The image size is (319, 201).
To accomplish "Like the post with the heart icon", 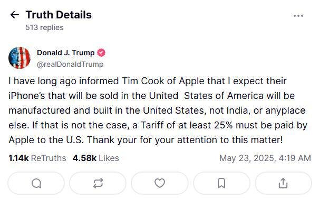I will (x=160, y=183).
